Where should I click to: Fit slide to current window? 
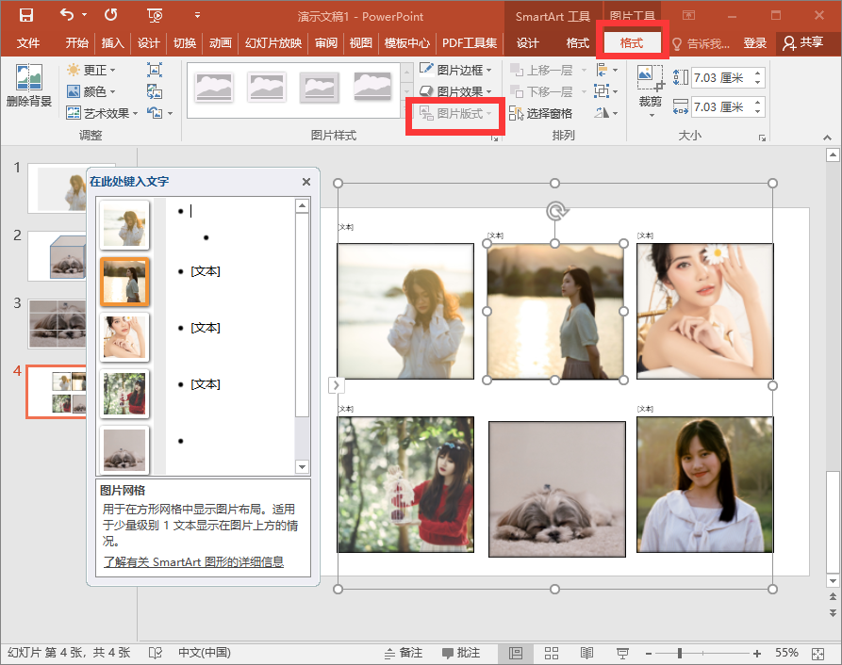click(x=817, y=654)
